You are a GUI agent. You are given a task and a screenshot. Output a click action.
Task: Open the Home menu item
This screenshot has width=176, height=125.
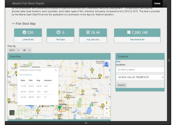pos(157,4)
